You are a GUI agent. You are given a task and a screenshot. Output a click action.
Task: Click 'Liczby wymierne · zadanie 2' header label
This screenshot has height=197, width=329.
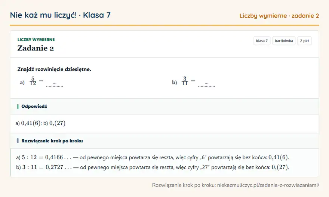[x=279, y=16]
